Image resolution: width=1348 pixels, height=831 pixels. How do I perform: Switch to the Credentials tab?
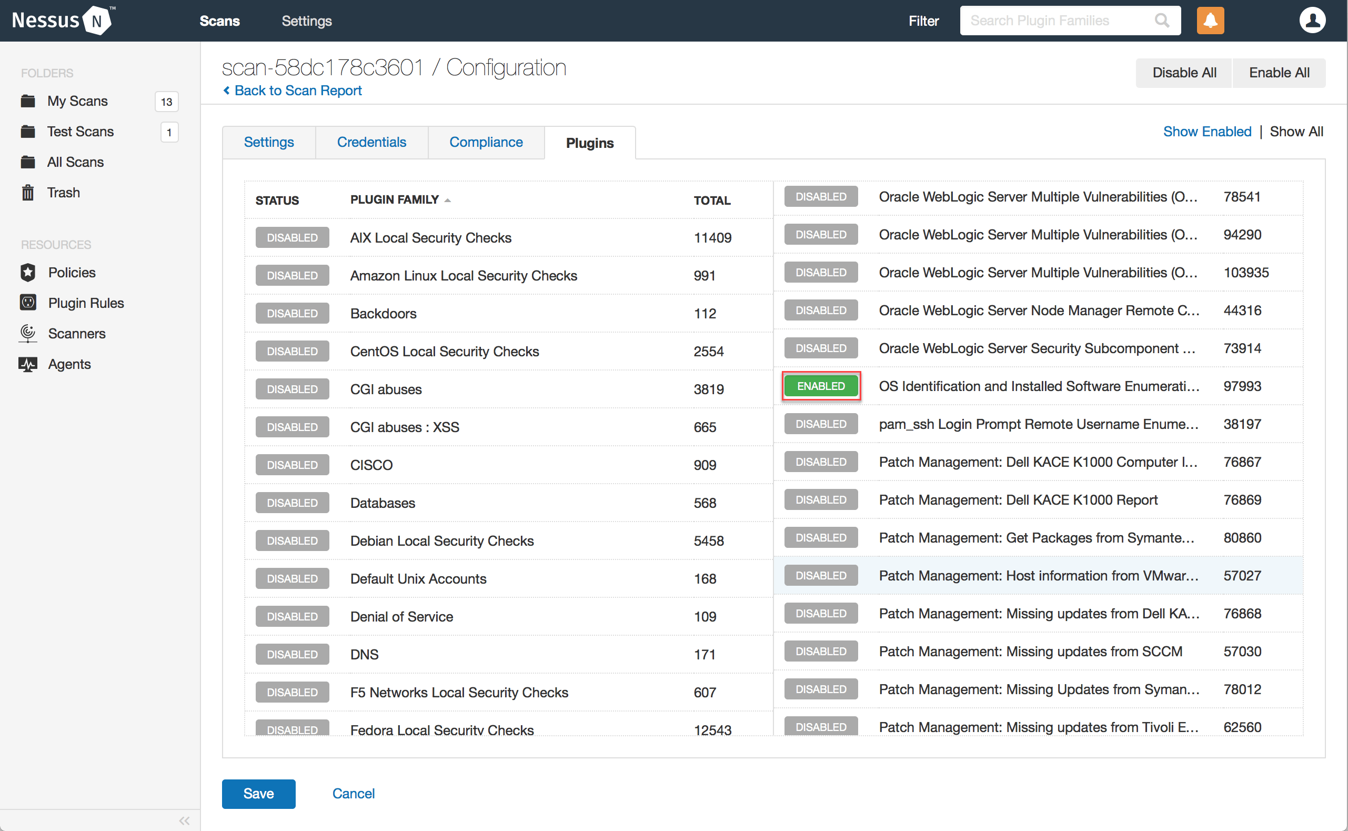pyautogui.click(x=372, y=142)
